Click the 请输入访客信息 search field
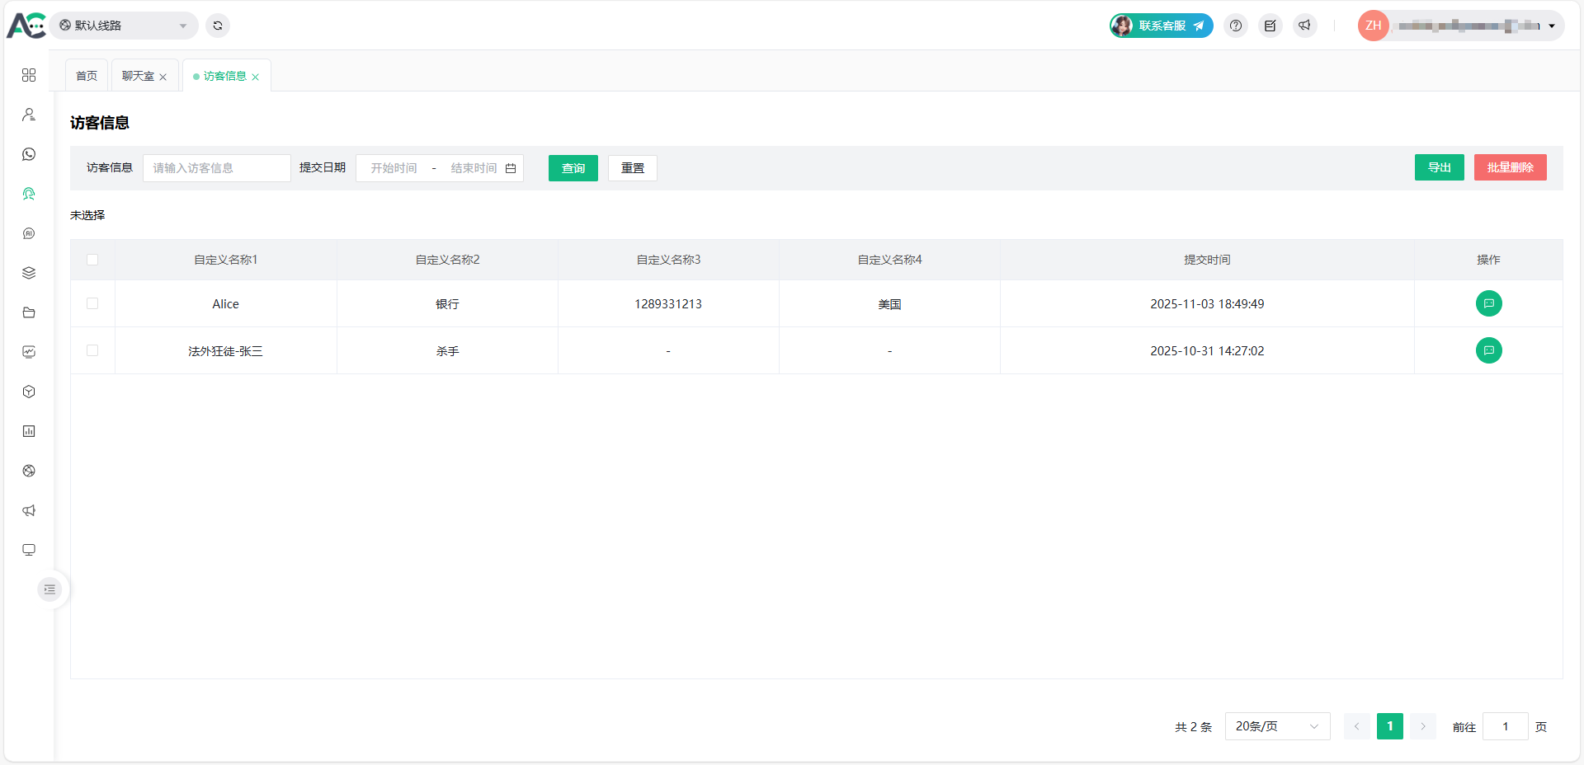 coord(216,168)
